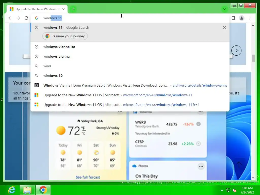Open the Chrome three-dot menu
The width and height of the screenshot is (260, 195).
(x=250, y=18)
